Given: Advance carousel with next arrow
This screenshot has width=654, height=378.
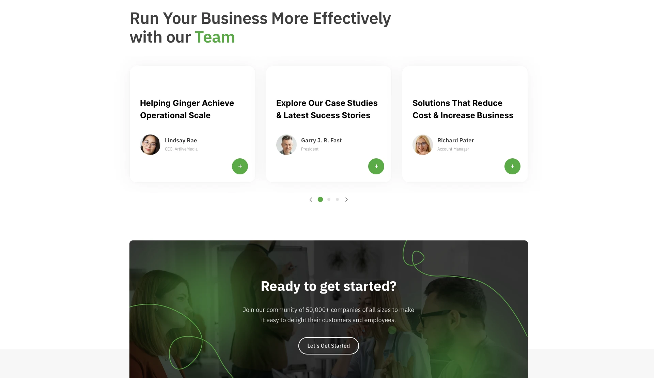Looking at the screenshot, I should coord(346,200).
